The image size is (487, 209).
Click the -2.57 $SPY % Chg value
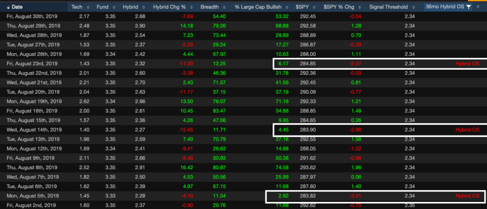356,64
